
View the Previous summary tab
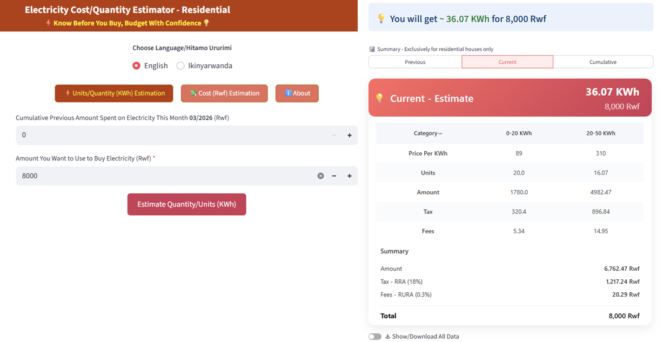tap(415, 62)
